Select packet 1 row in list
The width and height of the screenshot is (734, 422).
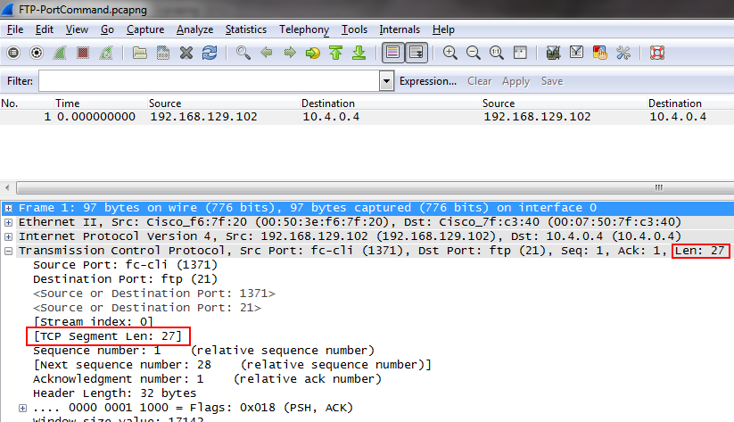[x=367, y=117]
